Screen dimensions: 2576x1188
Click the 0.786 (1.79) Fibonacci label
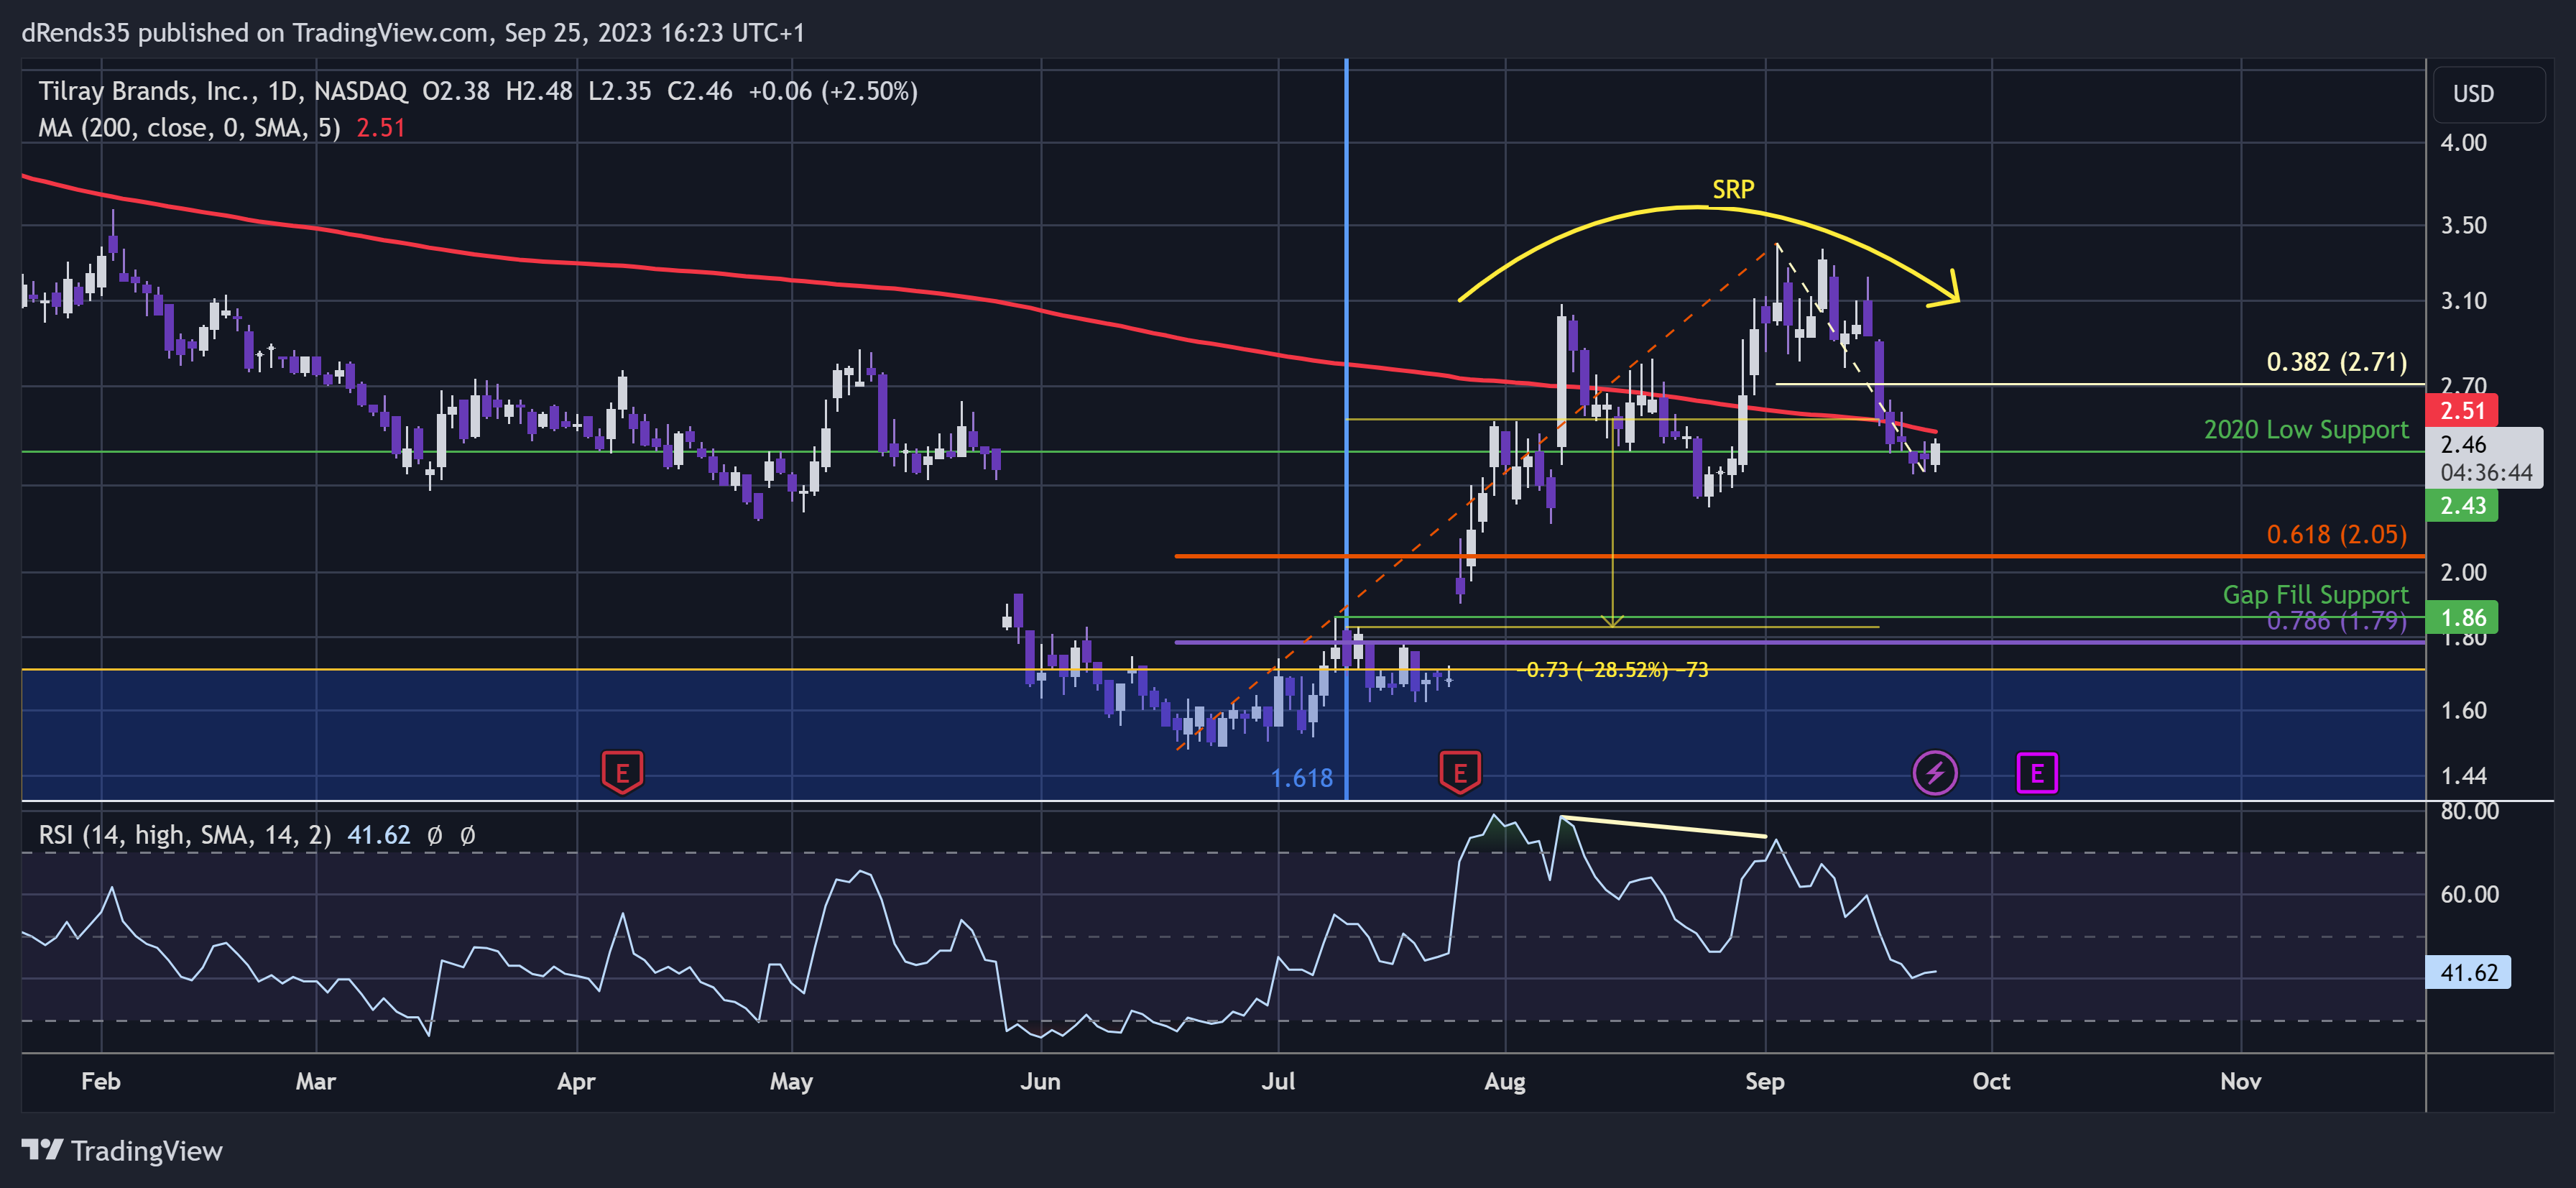click(x=2336, y=621)
